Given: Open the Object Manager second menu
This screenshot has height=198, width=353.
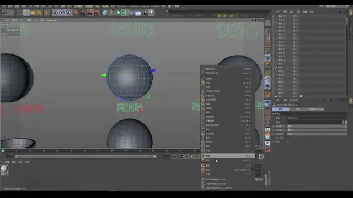Looking at the screenshot, I should tap(285, 12).
